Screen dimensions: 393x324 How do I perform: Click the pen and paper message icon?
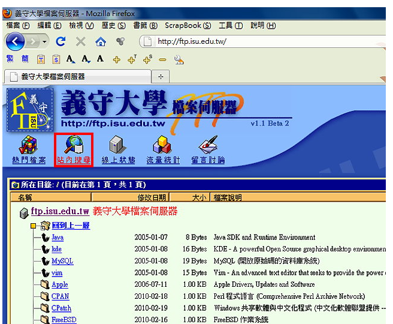[208, 145]
